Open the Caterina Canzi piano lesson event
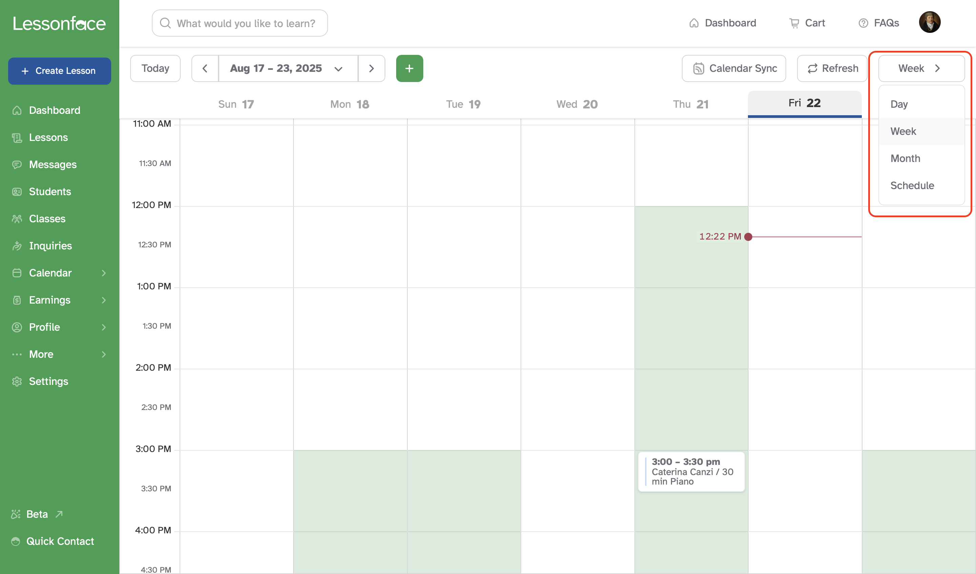Viewport: 976px width, 574px height. [x=691, y=471]
